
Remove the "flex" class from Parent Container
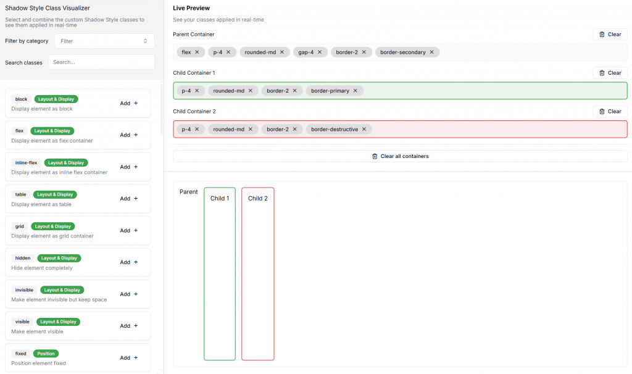pyautogui.click(x=198, y=52)
